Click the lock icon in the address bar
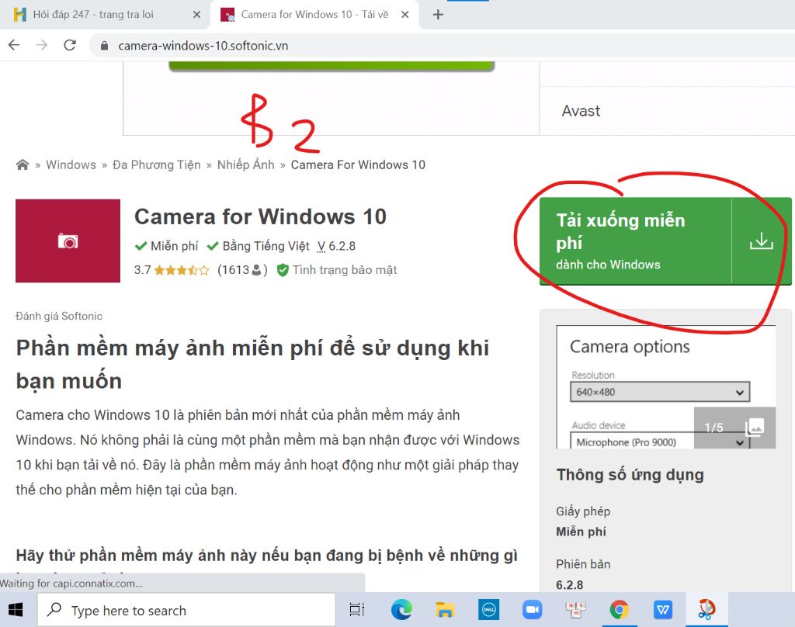The image size is (795, 627). click(x=105, y=46)
